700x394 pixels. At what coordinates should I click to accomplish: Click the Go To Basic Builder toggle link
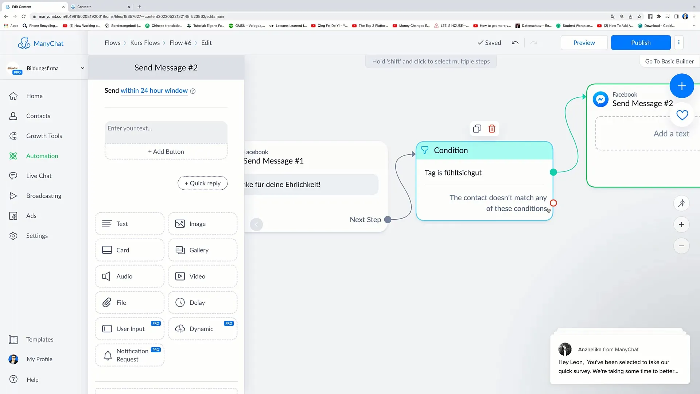[x=669, y=61]
